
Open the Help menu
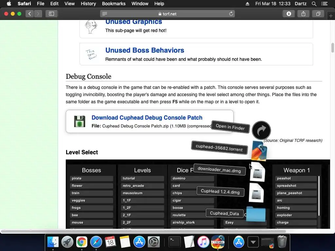tap(159, 4)
